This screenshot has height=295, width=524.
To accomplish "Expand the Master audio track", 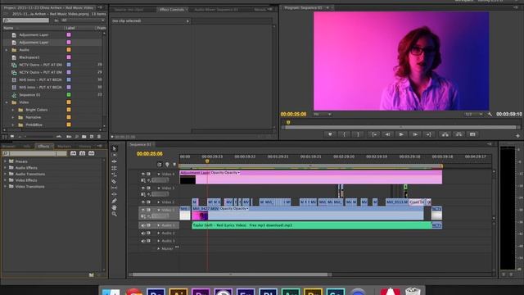I will click(158, 249).
